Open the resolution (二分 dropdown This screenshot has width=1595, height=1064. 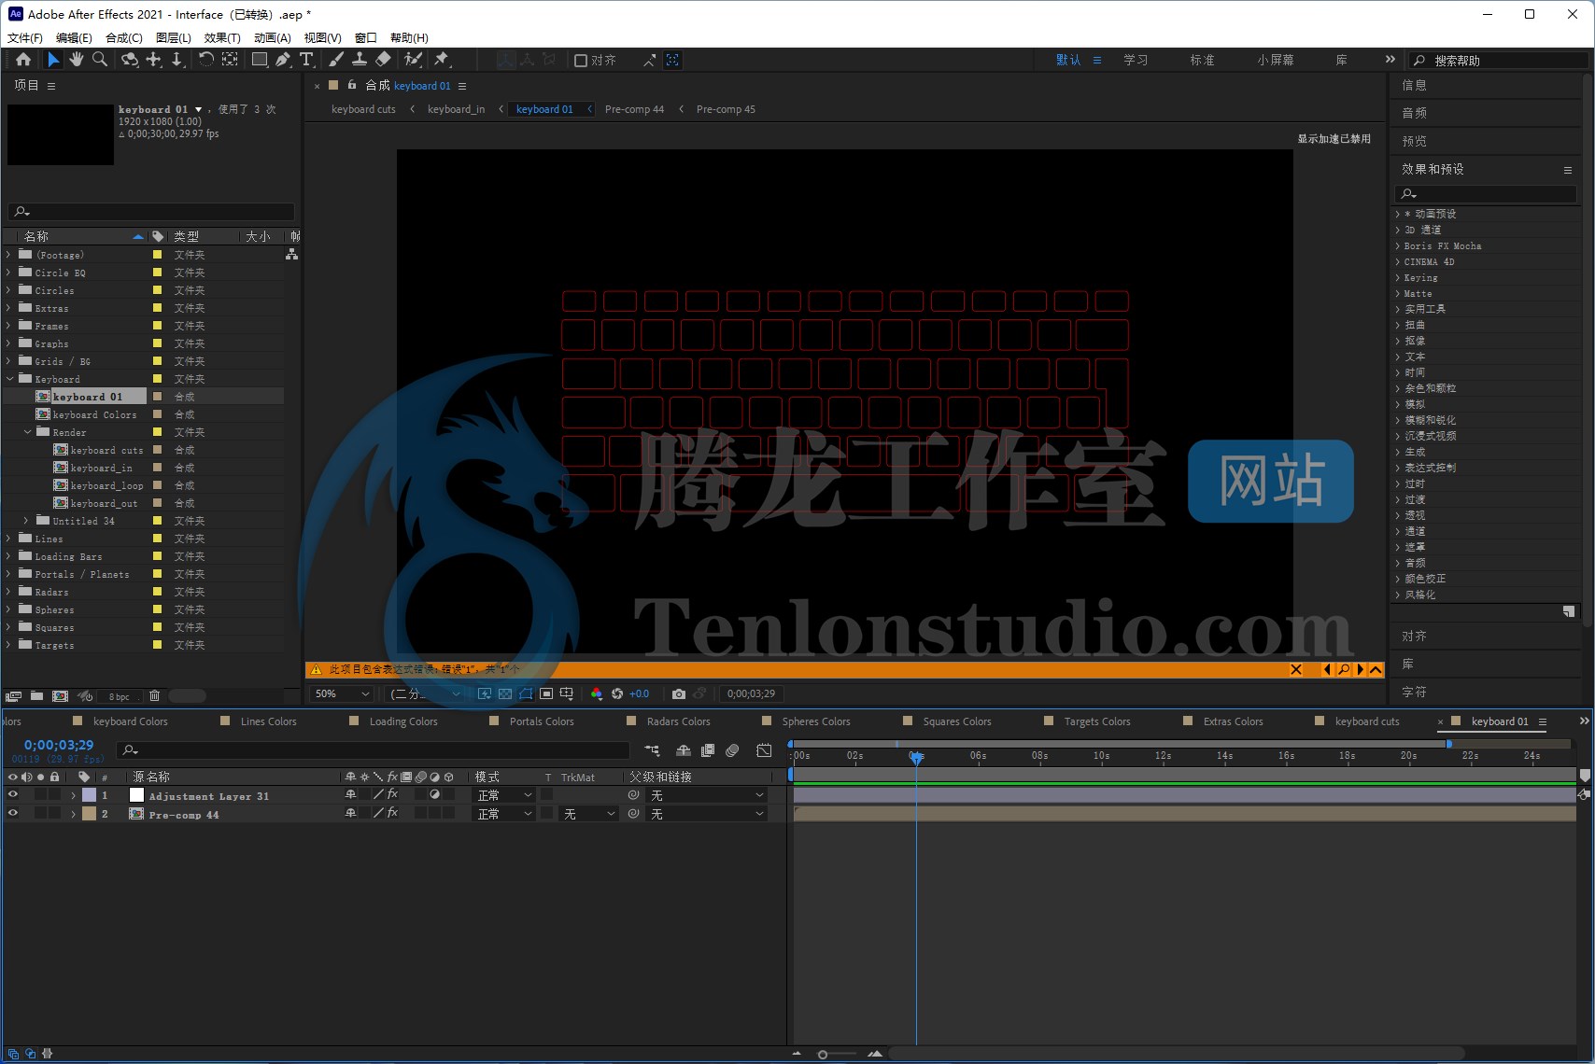[x=424, y=693]
